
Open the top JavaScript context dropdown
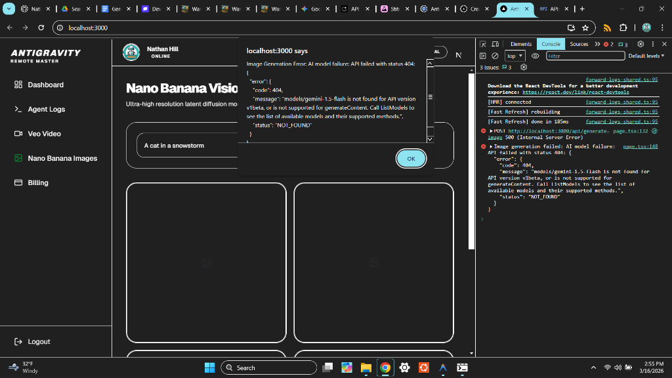coord(514,56)
